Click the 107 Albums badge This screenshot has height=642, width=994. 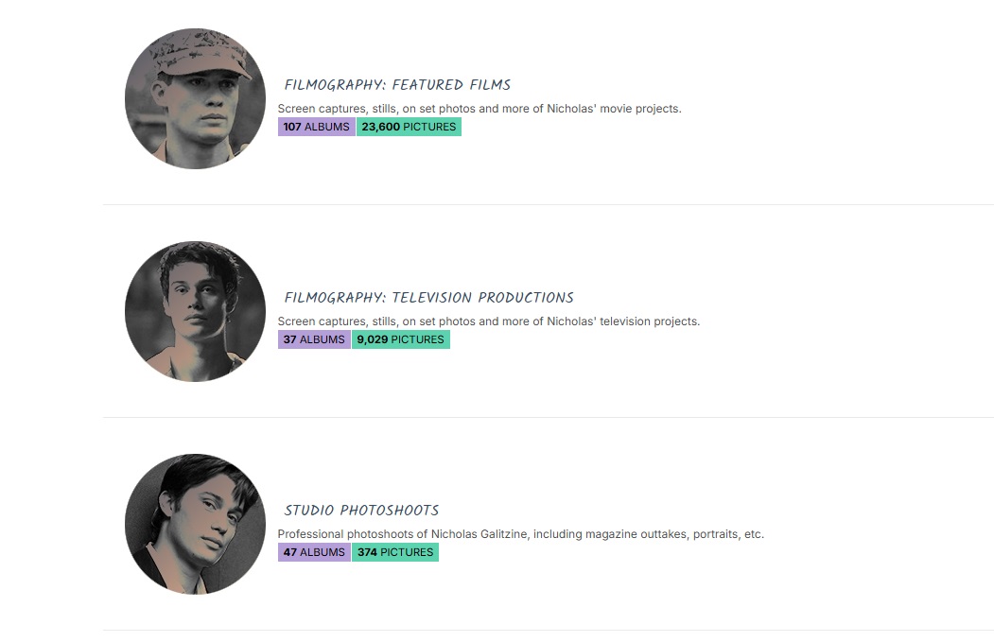316,127
